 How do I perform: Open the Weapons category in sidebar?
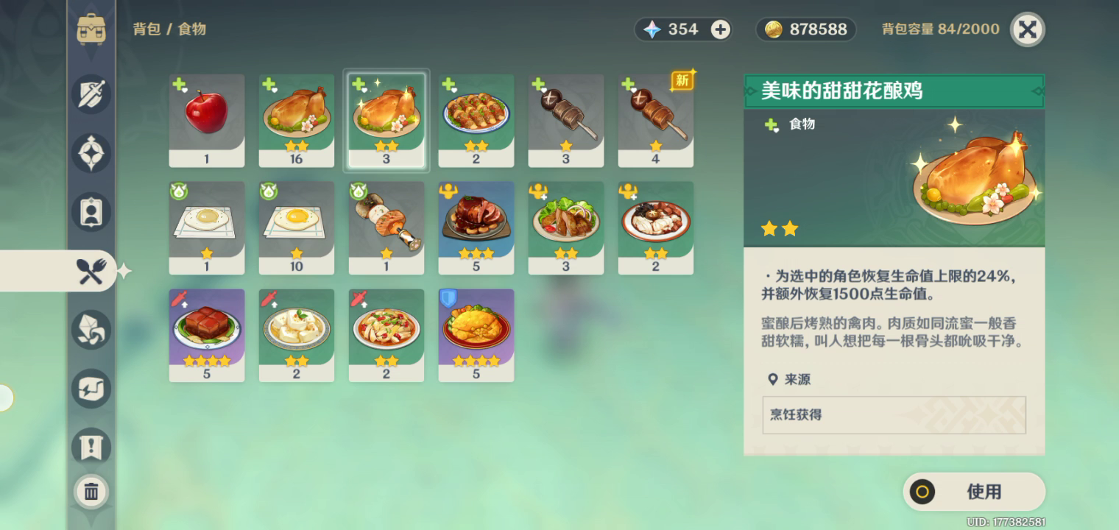(91, 94)
